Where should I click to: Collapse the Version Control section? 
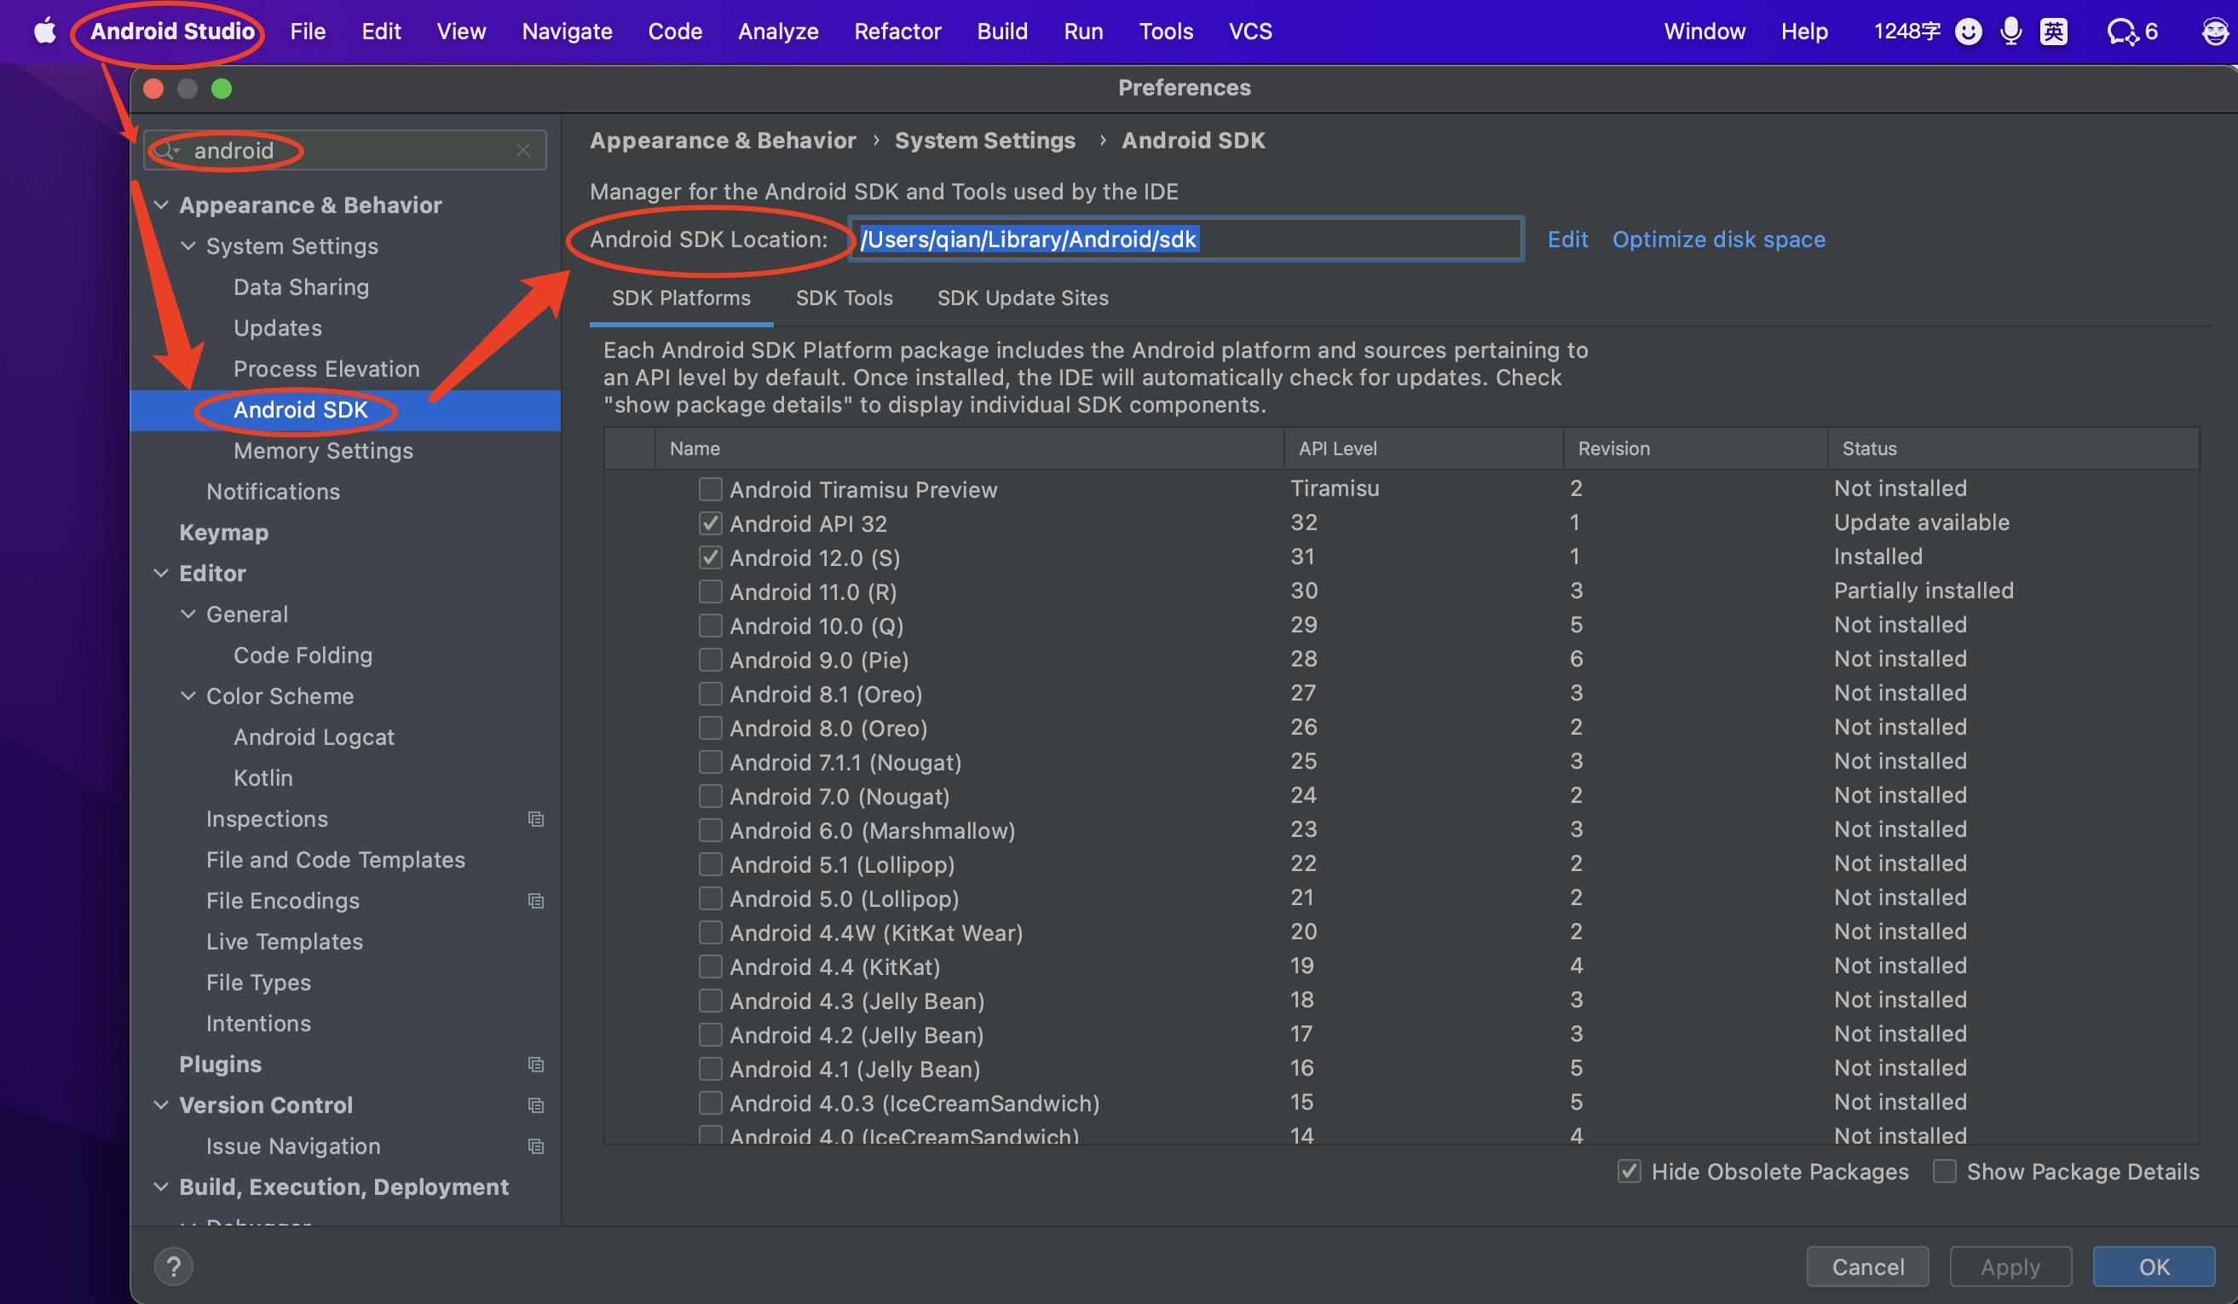[162, 1105]
